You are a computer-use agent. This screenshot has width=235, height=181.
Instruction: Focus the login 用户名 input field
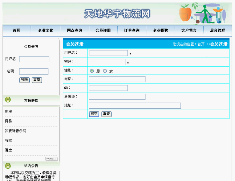(x=34, y=59)
